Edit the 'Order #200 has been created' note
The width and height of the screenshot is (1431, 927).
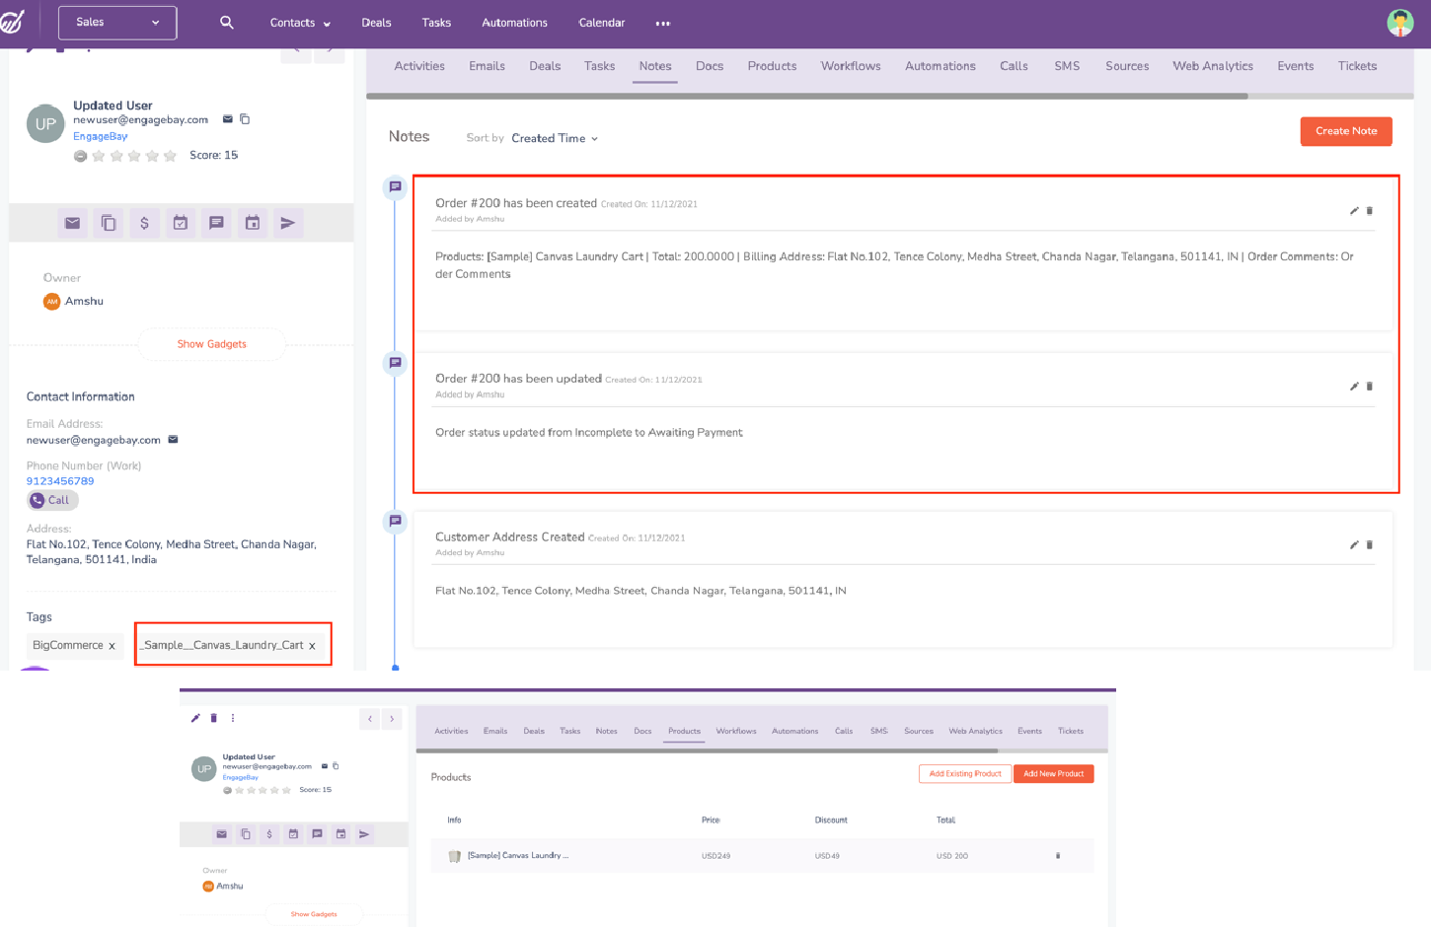[x=1354, y=211]
